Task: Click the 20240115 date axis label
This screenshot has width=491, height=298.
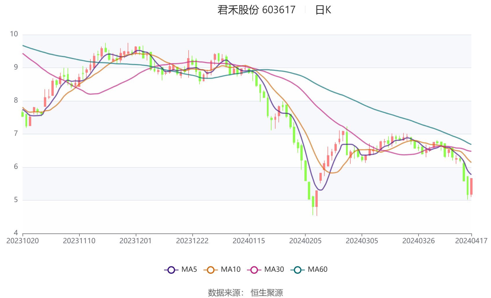Action: coord(249,241)
